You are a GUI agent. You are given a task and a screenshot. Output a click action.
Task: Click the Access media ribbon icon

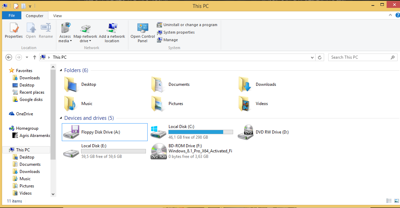(65, 28)
